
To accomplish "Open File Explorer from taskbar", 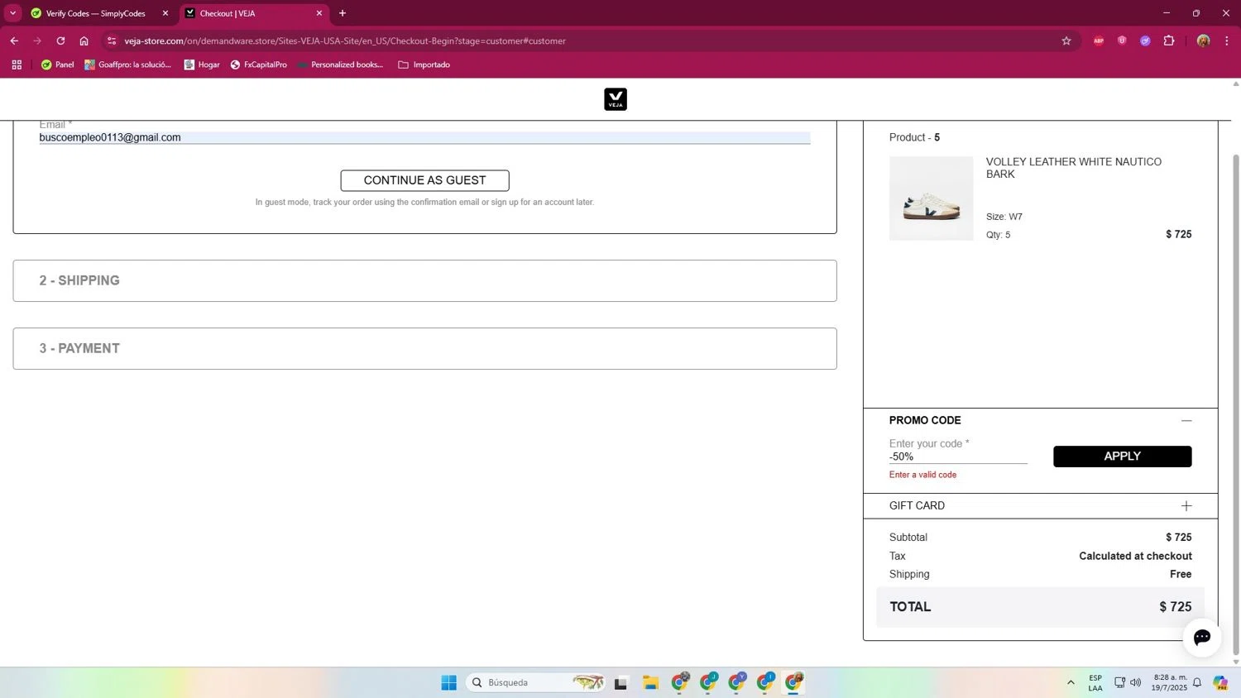I will pyautogui.click(x=651, y=682).
